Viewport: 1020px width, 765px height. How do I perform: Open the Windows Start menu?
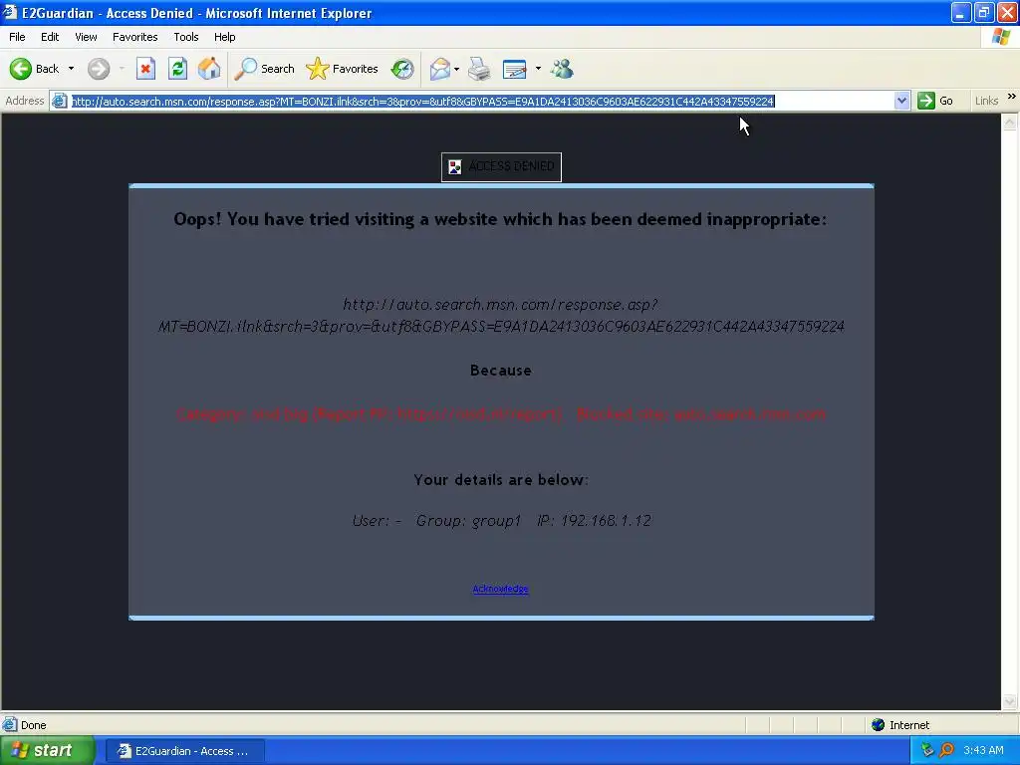pos(47,751)
